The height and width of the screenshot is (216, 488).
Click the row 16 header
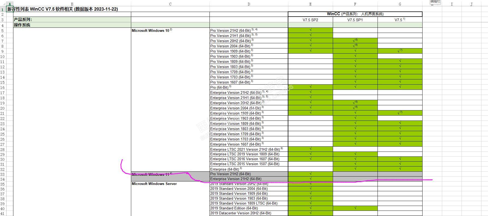(x=3, y=87)
